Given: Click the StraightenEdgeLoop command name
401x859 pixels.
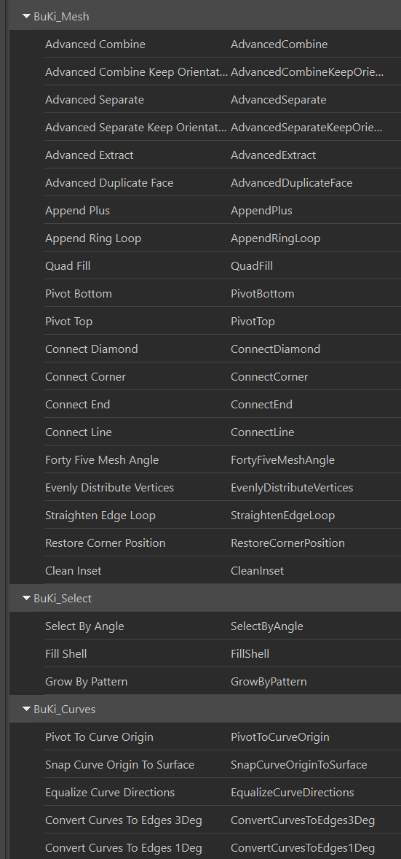Looking at the screenshot, I should coord(283,515).
